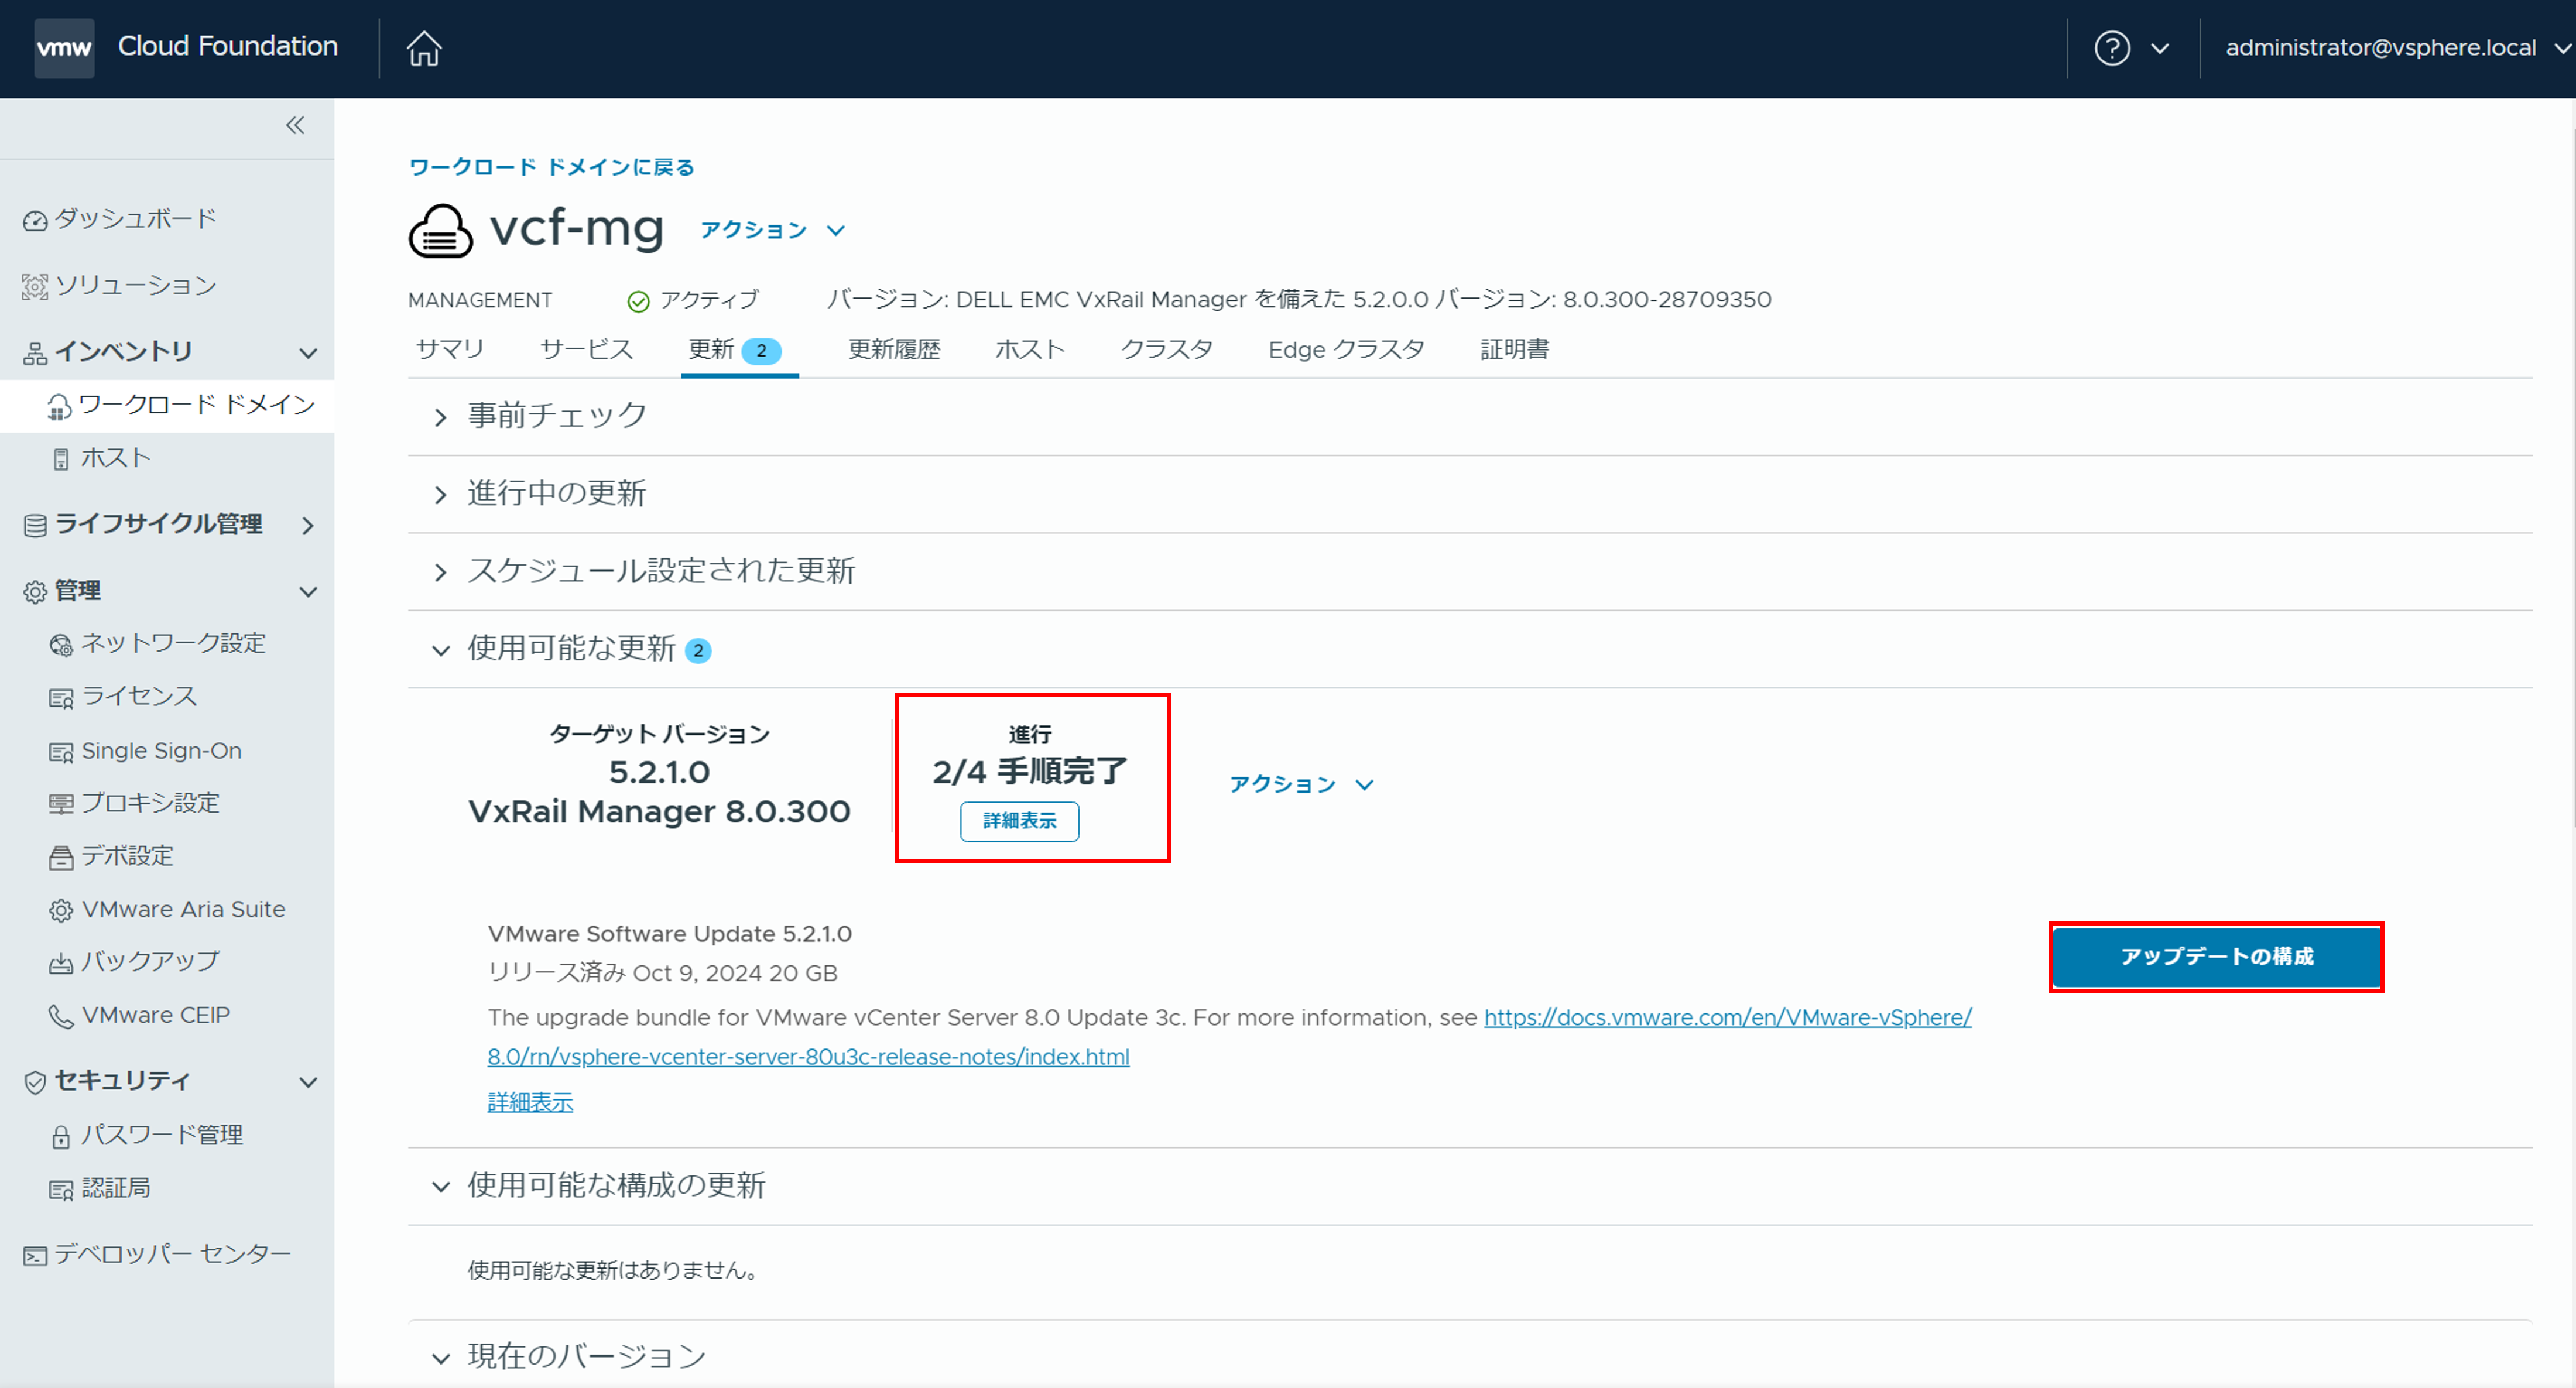Switch to the 証明書 tab
Image resolution: width=2576 pixels, height=1388 pixels.
1514,349
